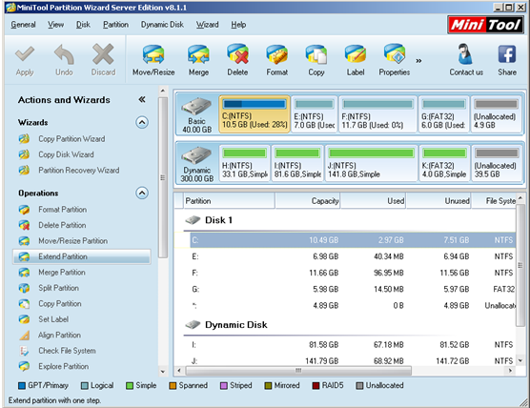Image resolution: width=530 pixels, height=408 pixels.
Task: Select the 39.5 GB Unallocated block
Action: pos(497,163)
